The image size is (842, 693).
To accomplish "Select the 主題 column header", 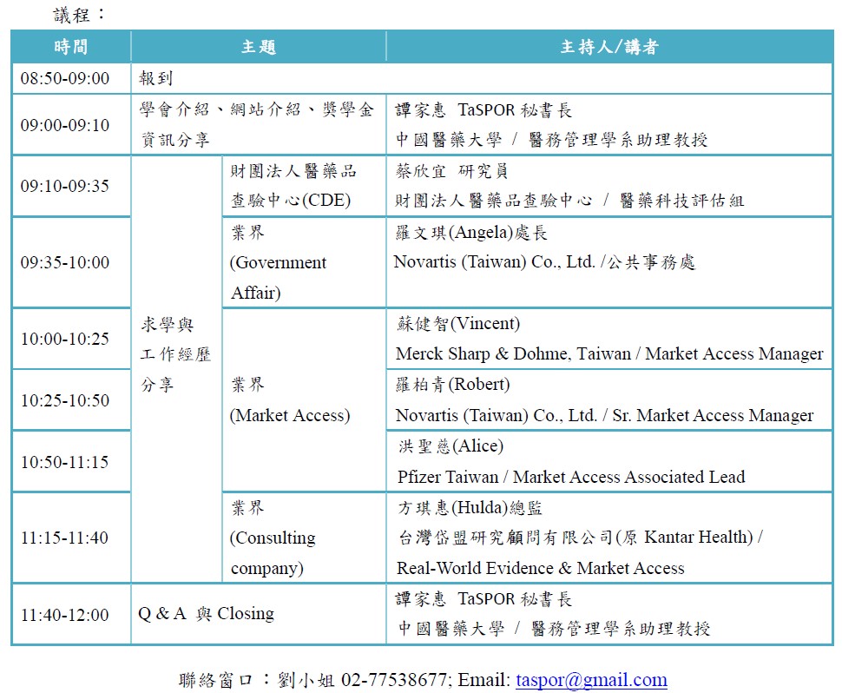I will coord(259,47).
